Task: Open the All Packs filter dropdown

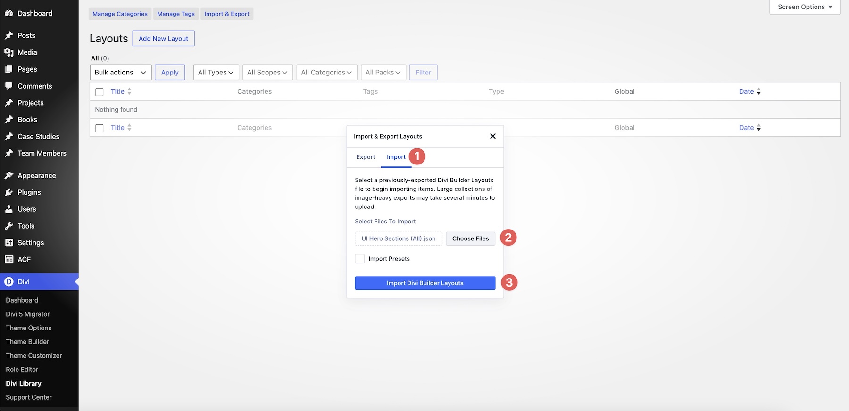Action: [x=383, y=72]
